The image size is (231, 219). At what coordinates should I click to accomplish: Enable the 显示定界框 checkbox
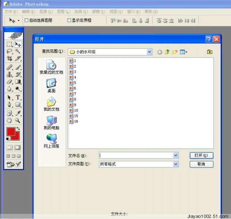(x=69, y=20)
